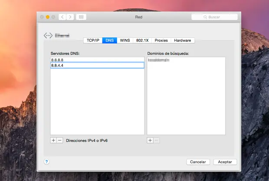The image size is (269, 181).
Task: Remove selected DNS server with minus button
Action: click(x=60, y=140)
